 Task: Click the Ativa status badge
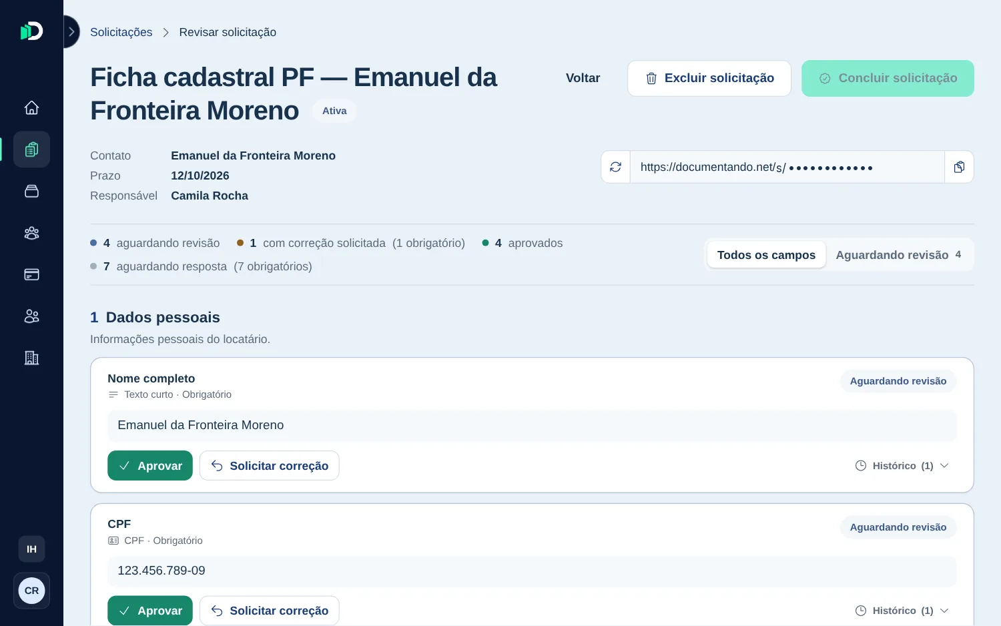click(334, 111)
